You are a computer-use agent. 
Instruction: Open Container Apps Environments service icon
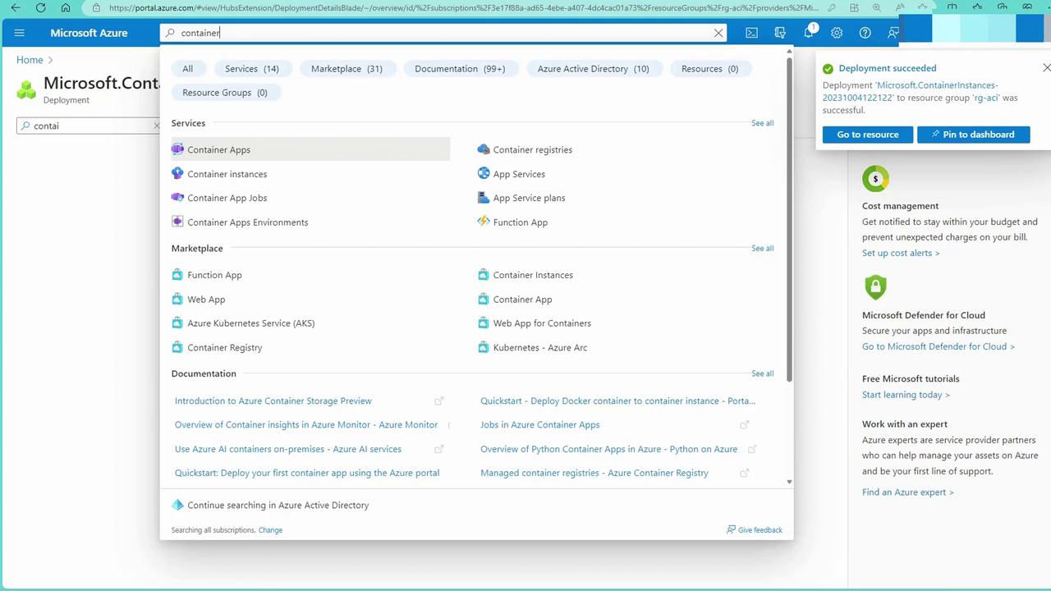point(177,222)
